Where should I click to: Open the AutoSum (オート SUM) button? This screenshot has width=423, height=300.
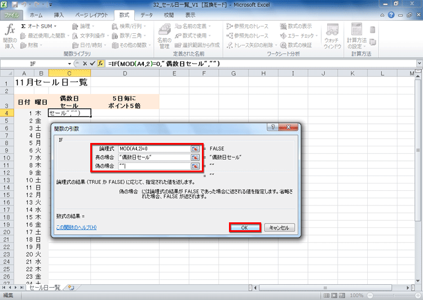pos(38,26)
